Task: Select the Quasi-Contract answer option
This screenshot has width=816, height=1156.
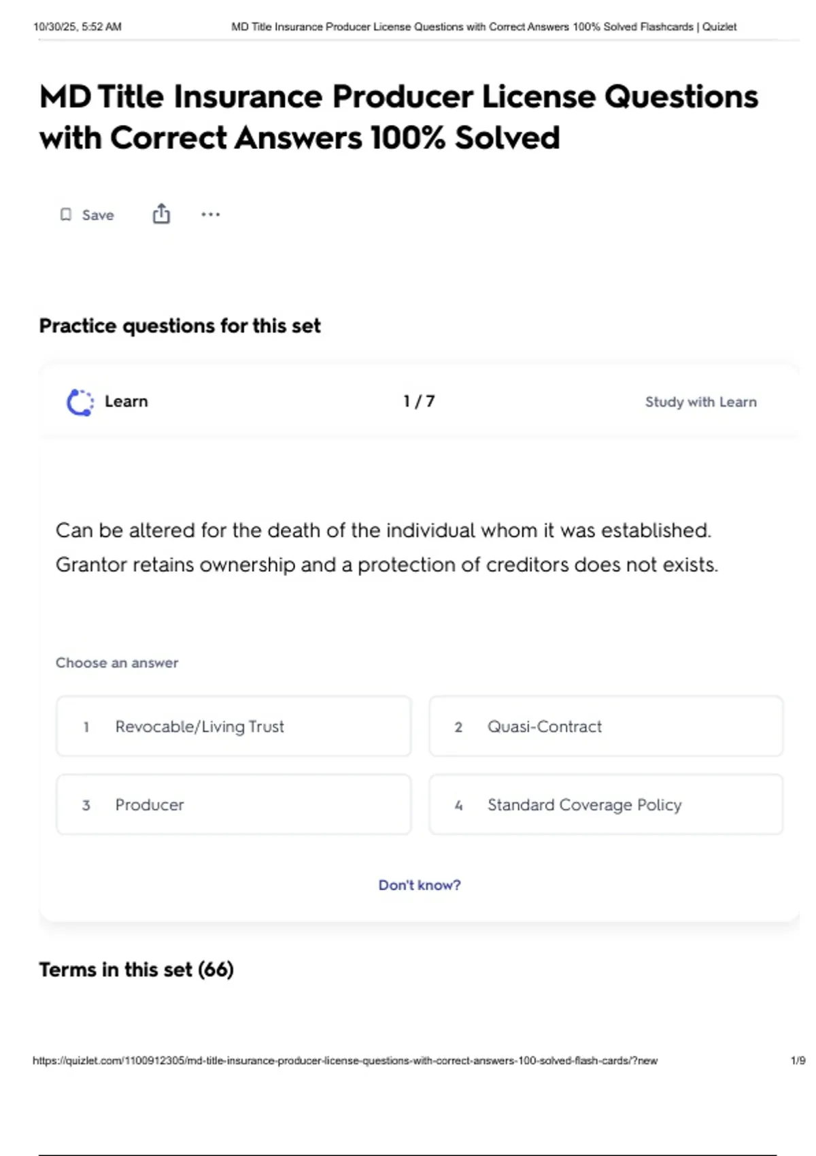Action: tap(605, 726)
